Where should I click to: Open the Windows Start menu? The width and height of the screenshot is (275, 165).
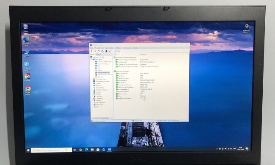(x=28, y=151)
